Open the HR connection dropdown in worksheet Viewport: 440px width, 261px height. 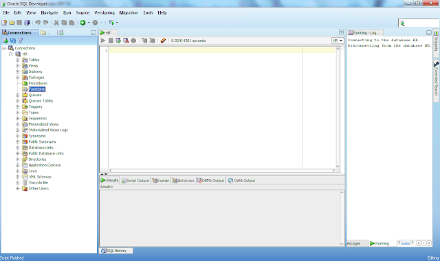coord(338,41)
